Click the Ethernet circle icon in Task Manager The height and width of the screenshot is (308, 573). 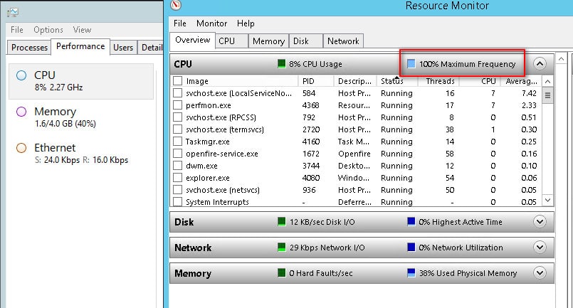[x=21, y=148]
